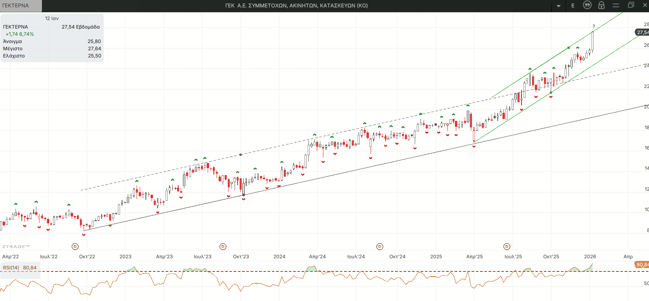
Task: Click the '?' marker above the latest candle
Action: [x=594, y=26]
